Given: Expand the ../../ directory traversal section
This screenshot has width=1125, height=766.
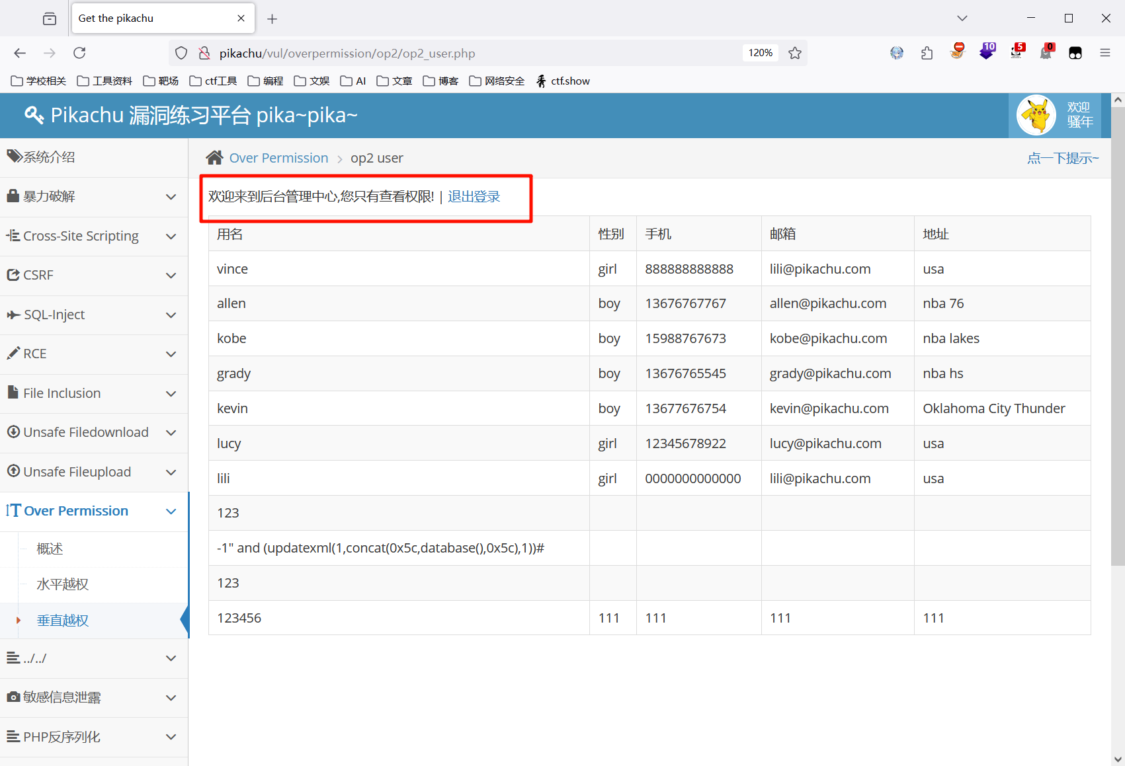Looking at the screenshot, I should point(94,658).
